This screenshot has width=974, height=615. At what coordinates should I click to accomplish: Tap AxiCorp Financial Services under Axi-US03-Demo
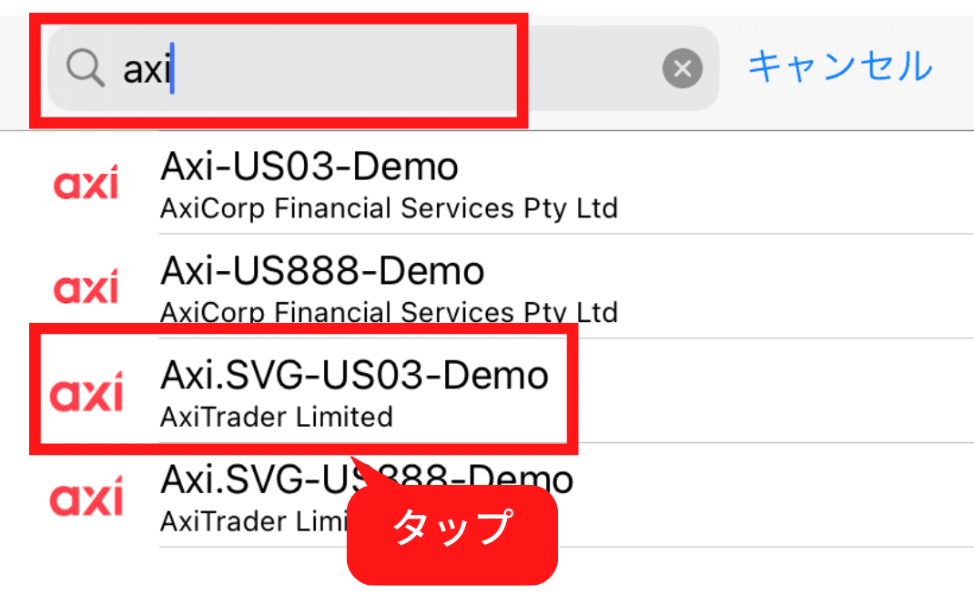coord(389,208)
